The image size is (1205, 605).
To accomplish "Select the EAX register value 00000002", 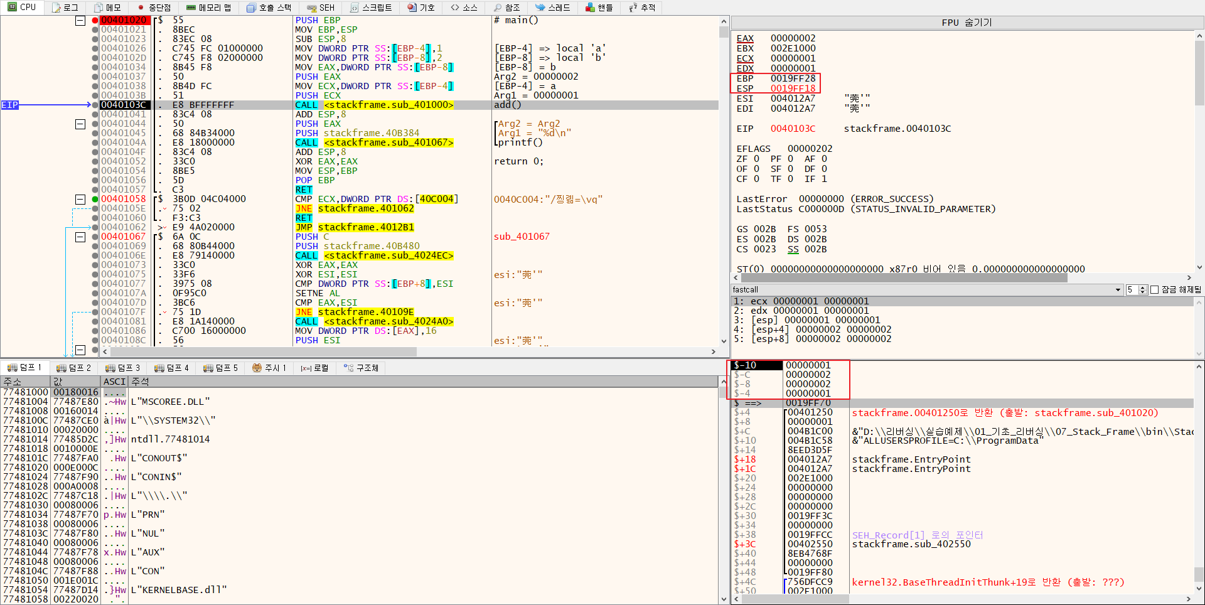I will pos(793,38).
